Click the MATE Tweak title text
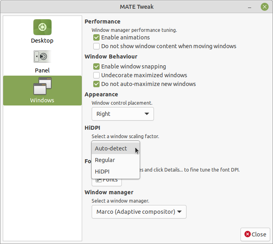The image size is (273, 244). [x=136, y=7]
